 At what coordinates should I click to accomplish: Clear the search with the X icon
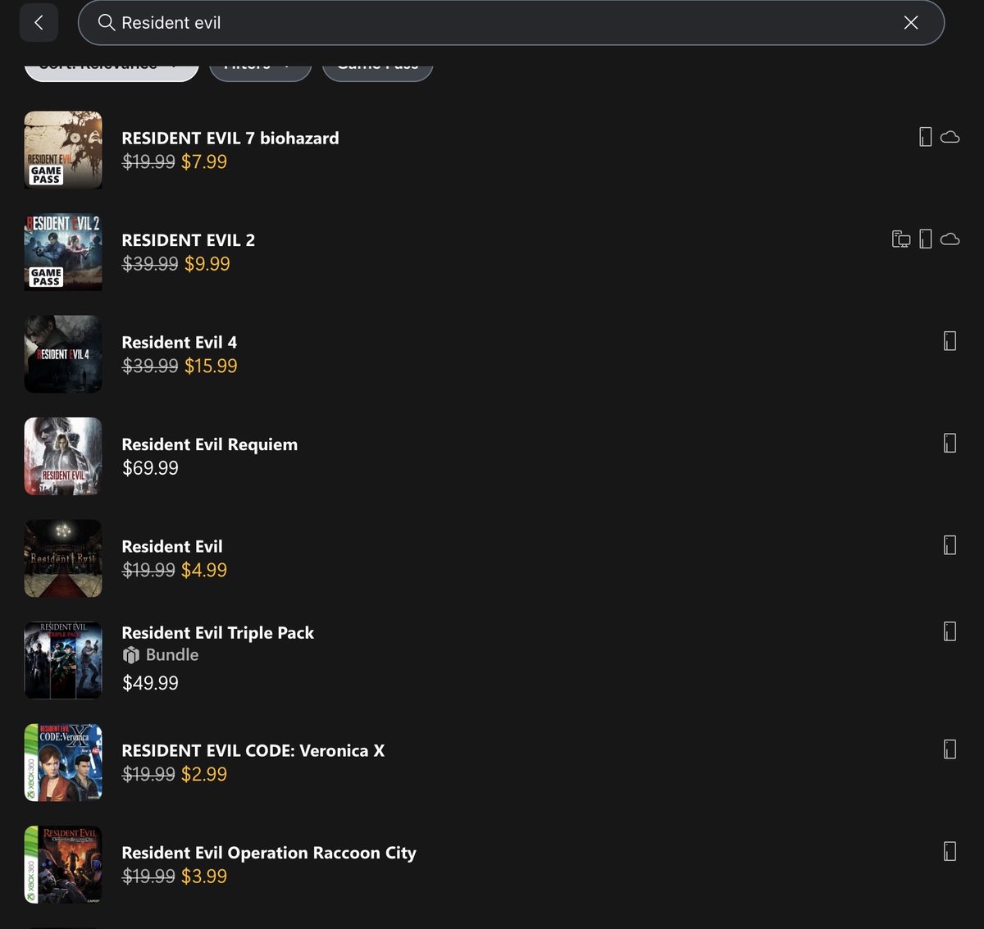coord(910,23)
